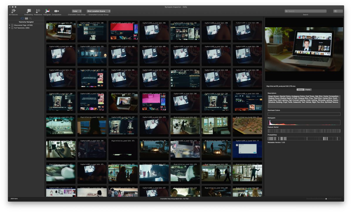Select thumbnail Euphoria103 Edit 408
Image resolution: width=352 pixels, height=212 pixels.
(x=123, y=55)
